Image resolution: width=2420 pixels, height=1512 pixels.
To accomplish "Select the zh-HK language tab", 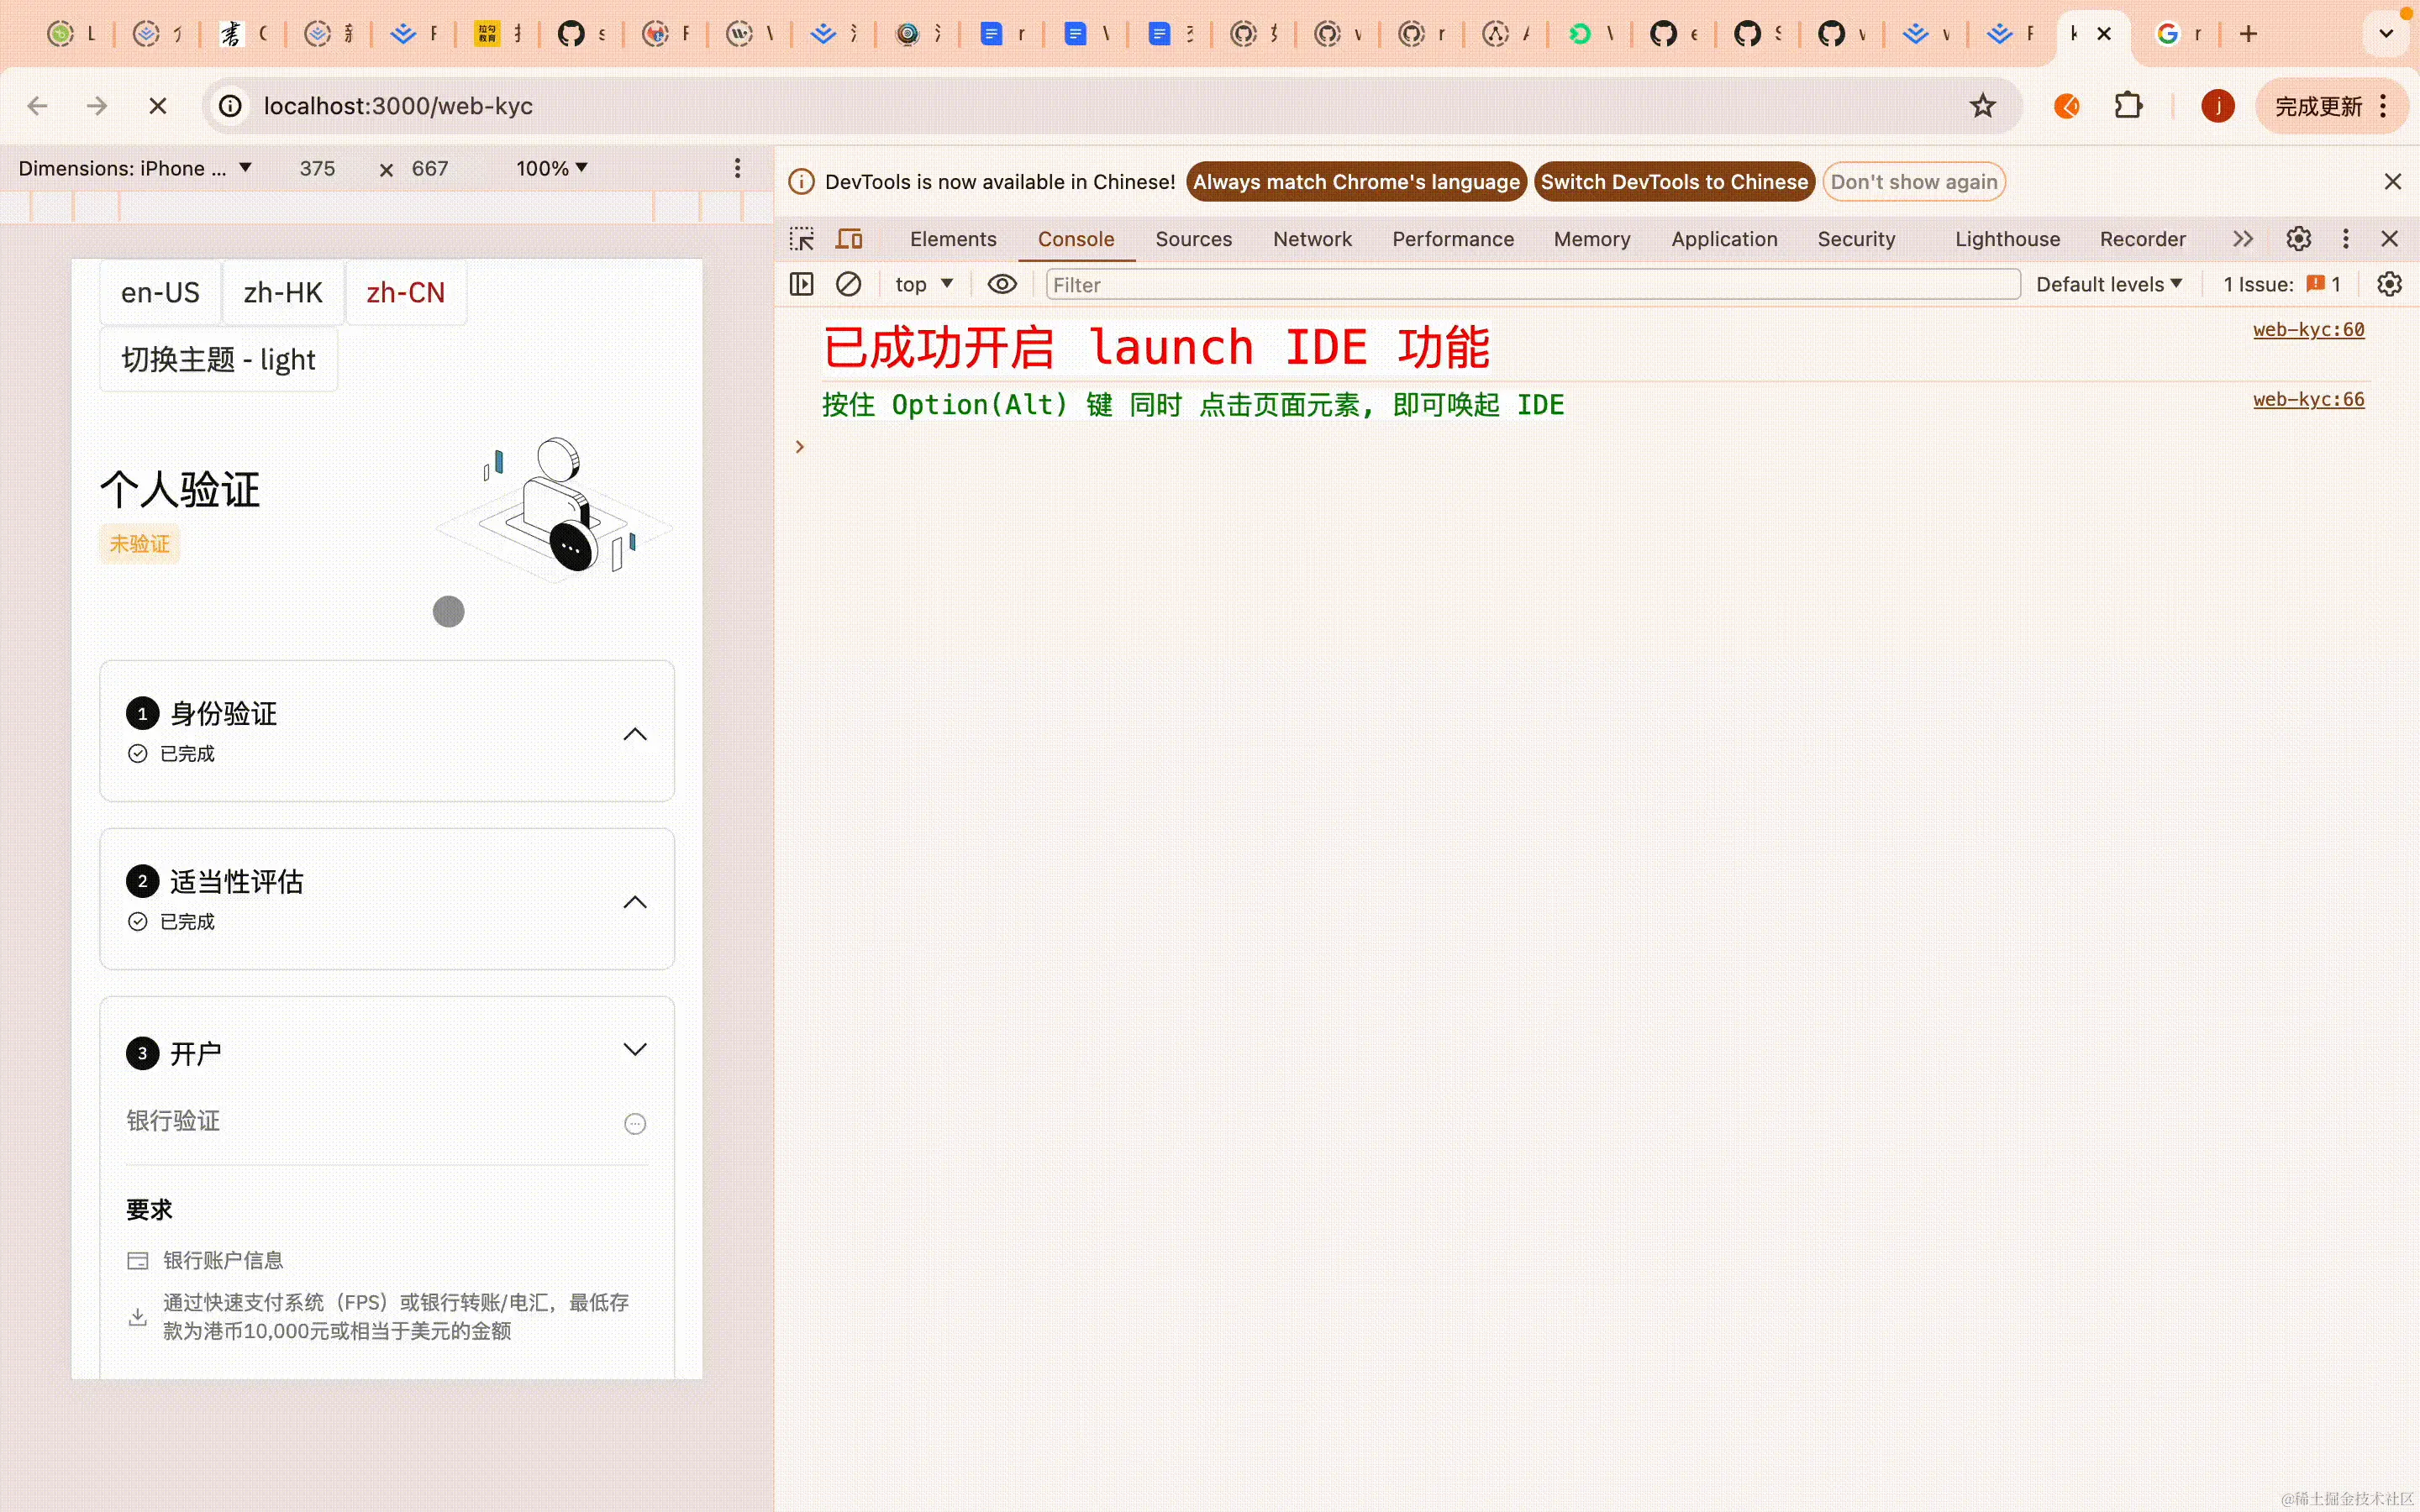I will (x=283, y=292).
